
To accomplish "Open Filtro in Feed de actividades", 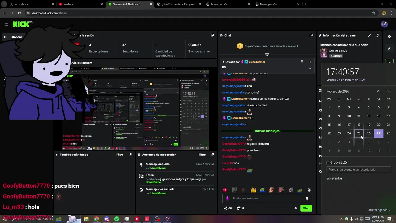I will (120, 155).
